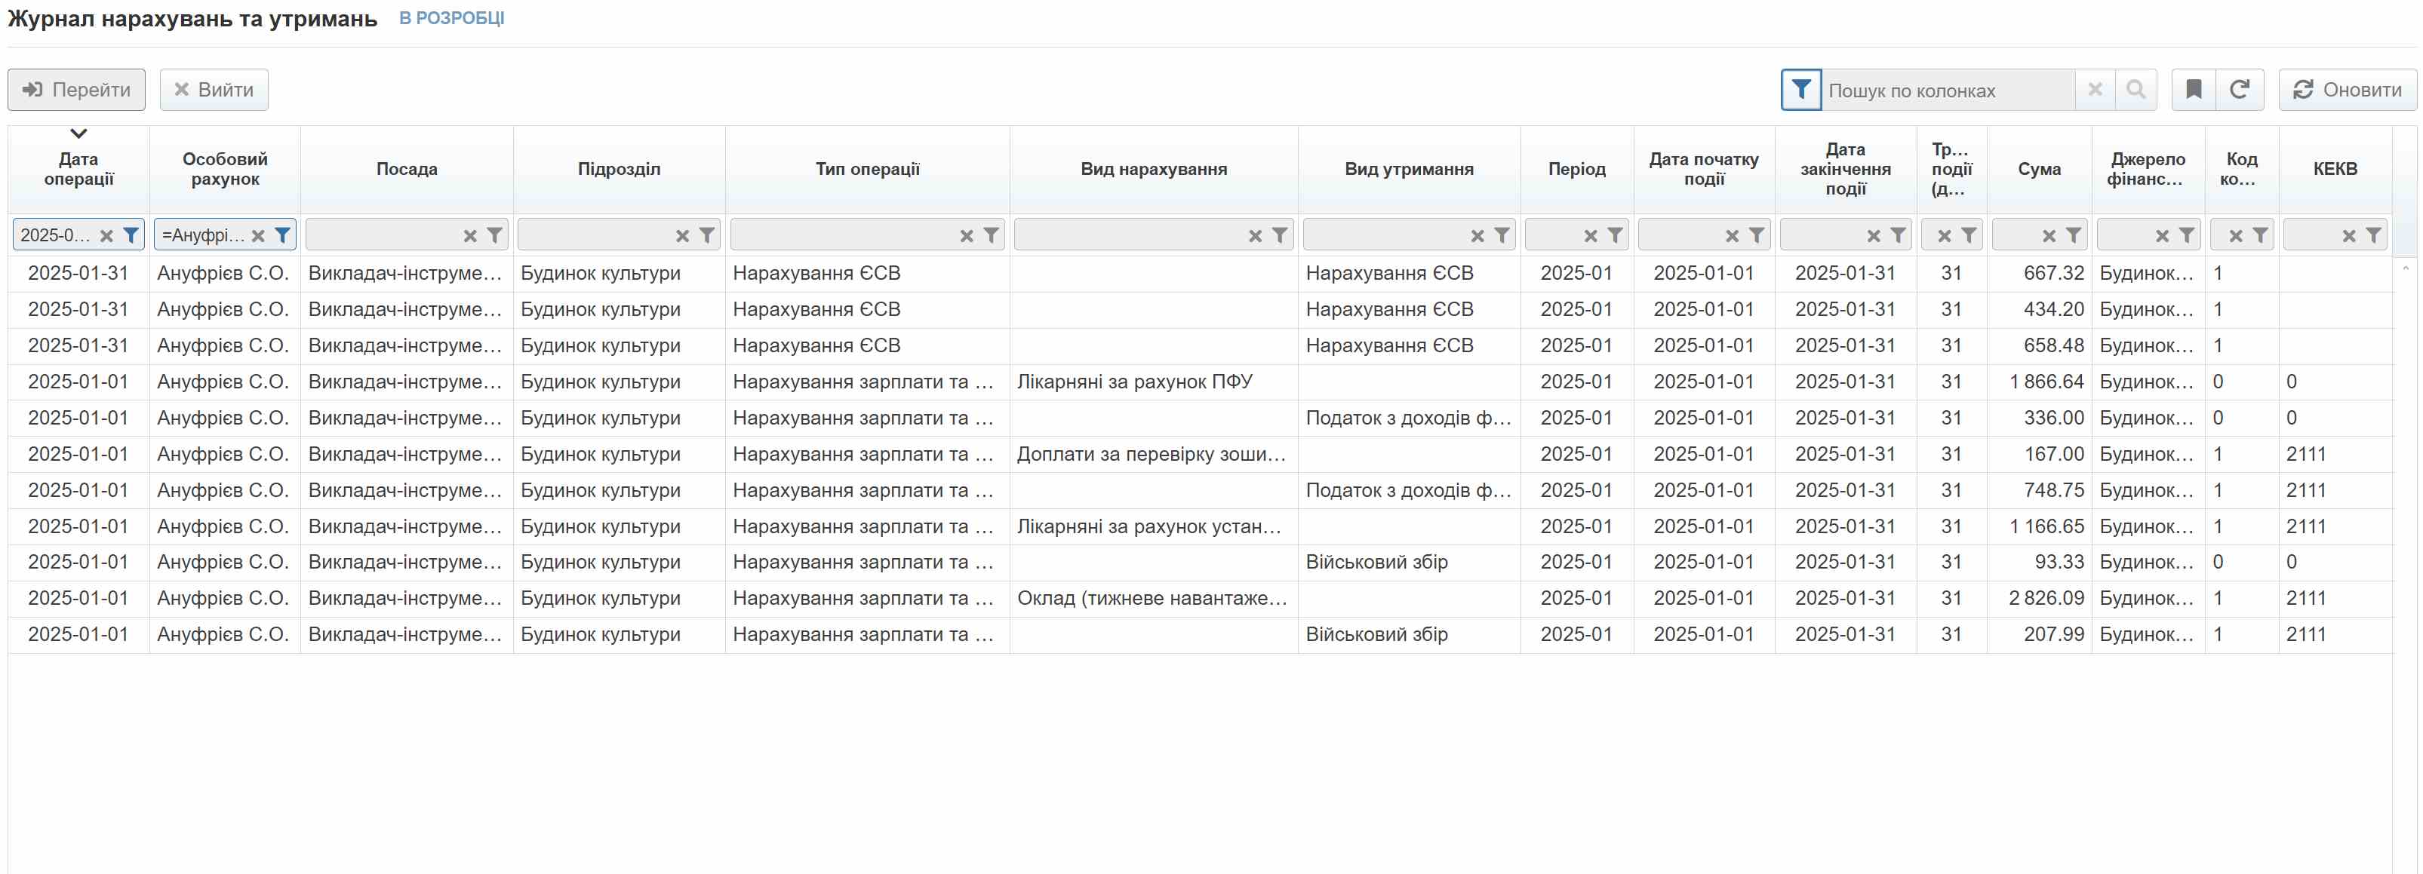Select the 1 866.64 sum cell

[2039, 382]
